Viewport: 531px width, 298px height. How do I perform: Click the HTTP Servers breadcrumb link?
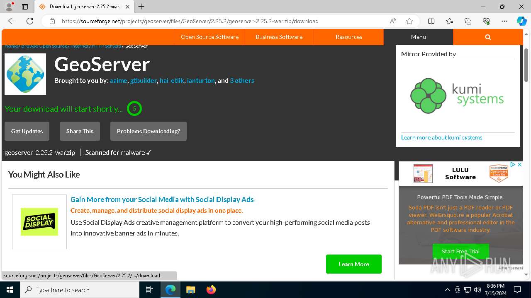(107, 46)
